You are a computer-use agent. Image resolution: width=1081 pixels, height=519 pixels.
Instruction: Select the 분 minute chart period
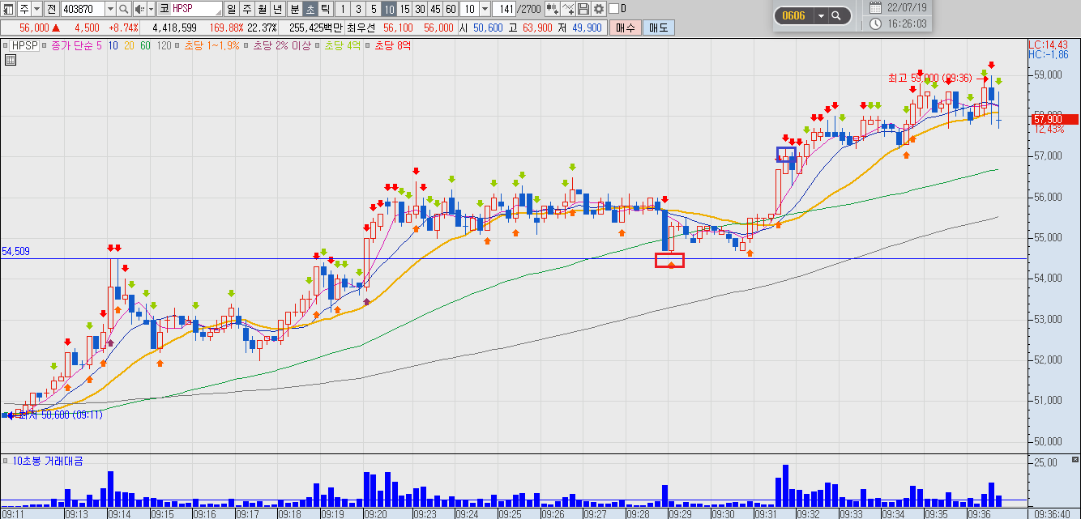[x=294, y=9]
